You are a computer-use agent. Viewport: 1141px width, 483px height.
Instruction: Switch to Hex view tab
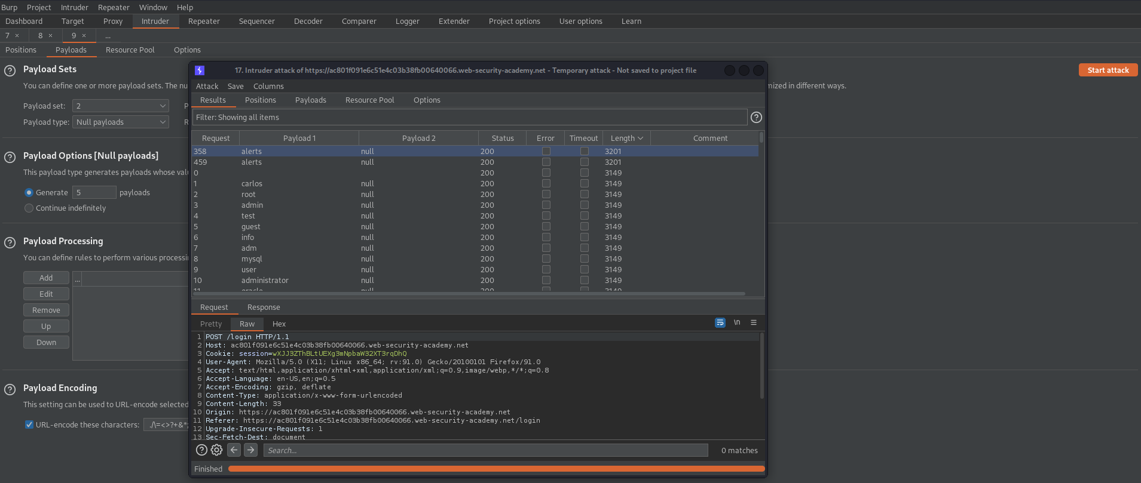(279, 324)
